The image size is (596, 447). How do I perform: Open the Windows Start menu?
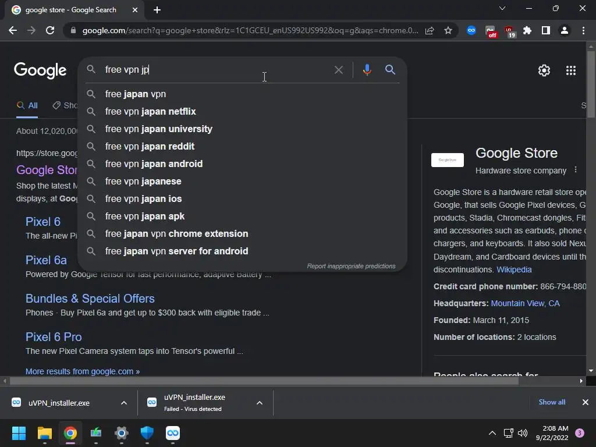(x=19, y=433)
